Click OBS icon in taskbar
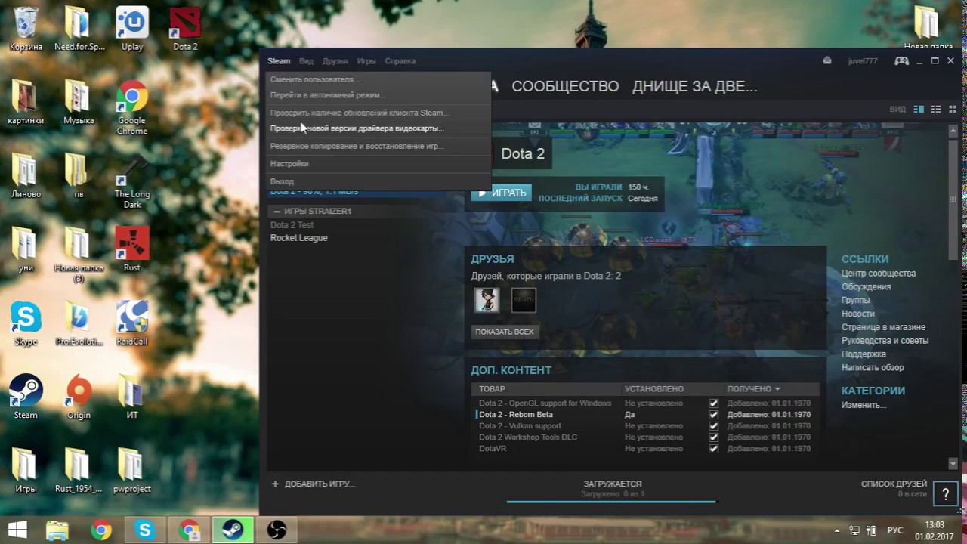 [277, 530]
